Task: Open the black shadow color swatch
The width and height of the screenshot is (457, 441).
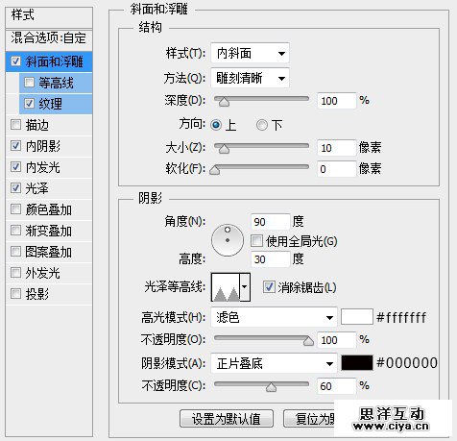Action: [x=357, y=363]
